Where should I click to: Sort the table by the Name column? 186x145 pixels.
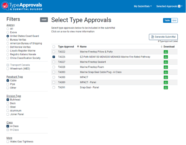(x=83, y=46)
